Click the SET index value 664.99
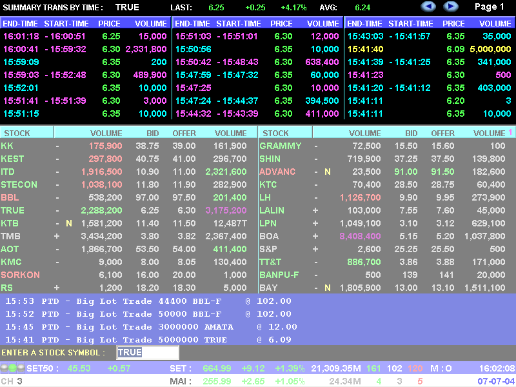 click(217, 368)
